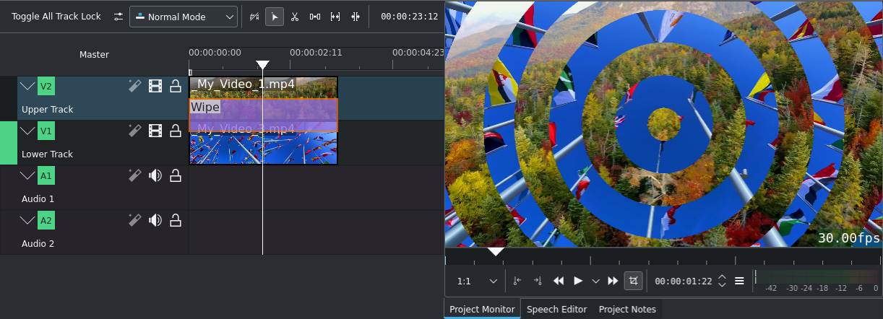Select the flags clip thumbnail on V1
Image resolution: width=883 pixels, height=319 pixels.
pyautogui.click(x=263, y=149)
